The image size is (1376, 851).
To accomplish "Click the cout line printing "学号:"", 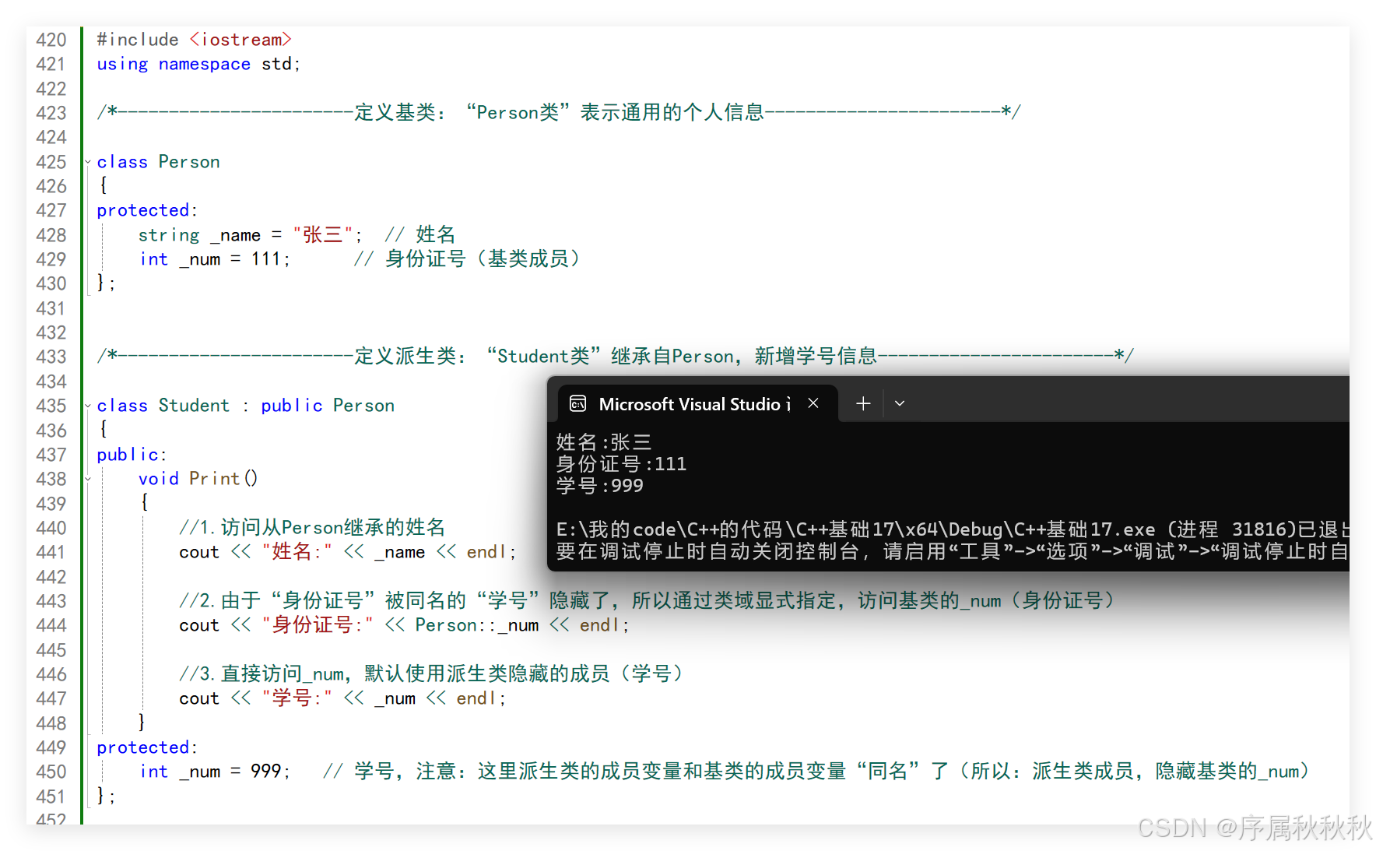I will [x=342, y=698].
